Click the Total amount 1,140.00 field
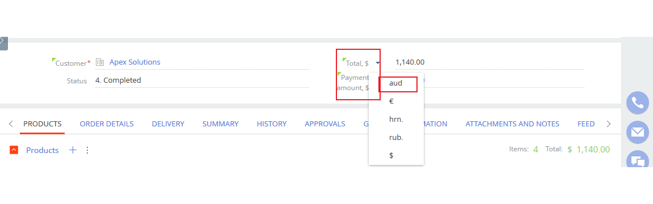653x204 pixels. tap(490, 62)
